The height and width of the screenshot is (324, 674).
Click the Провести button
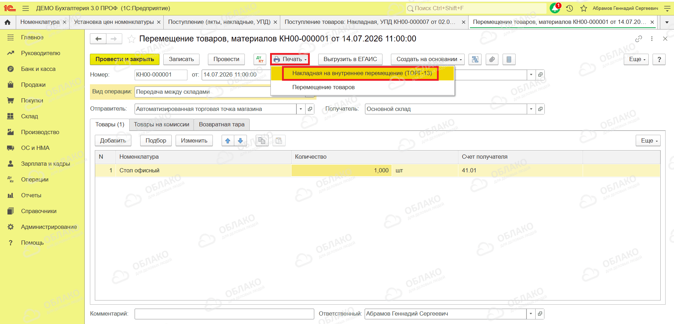[x=227, y=59]
